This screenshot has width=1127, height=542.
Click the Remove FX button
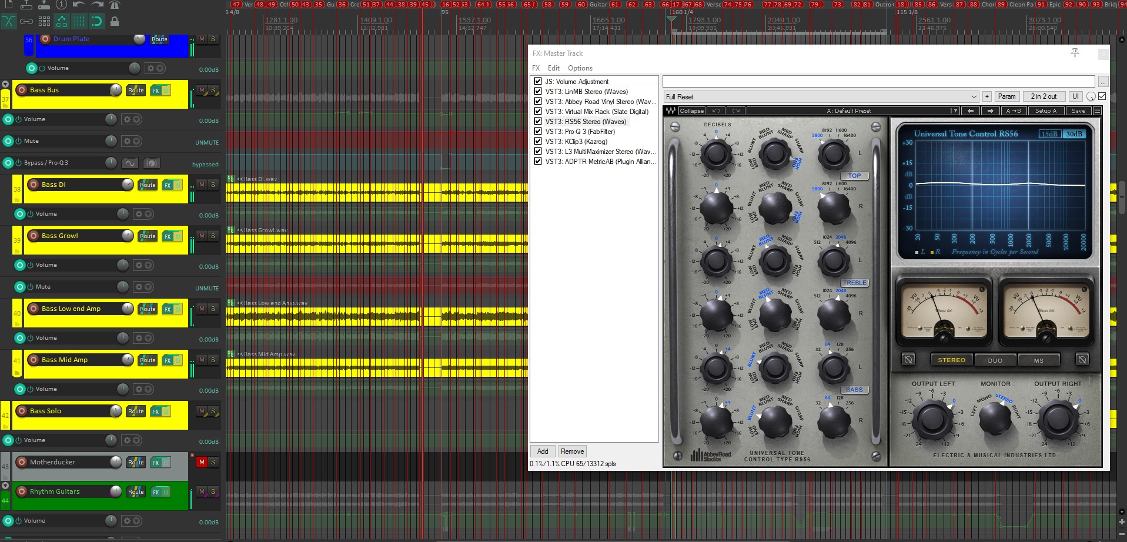click(x=572, y=451)
